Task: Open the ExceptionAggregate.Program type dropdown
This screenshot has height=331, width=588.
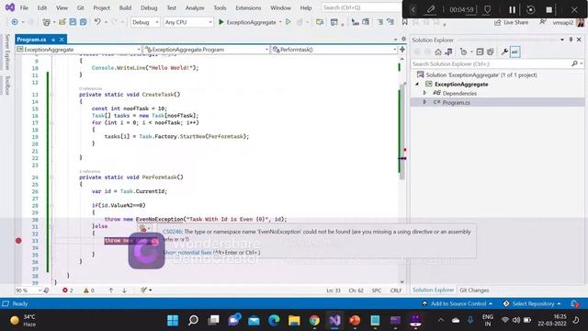Action: (207, 50)
